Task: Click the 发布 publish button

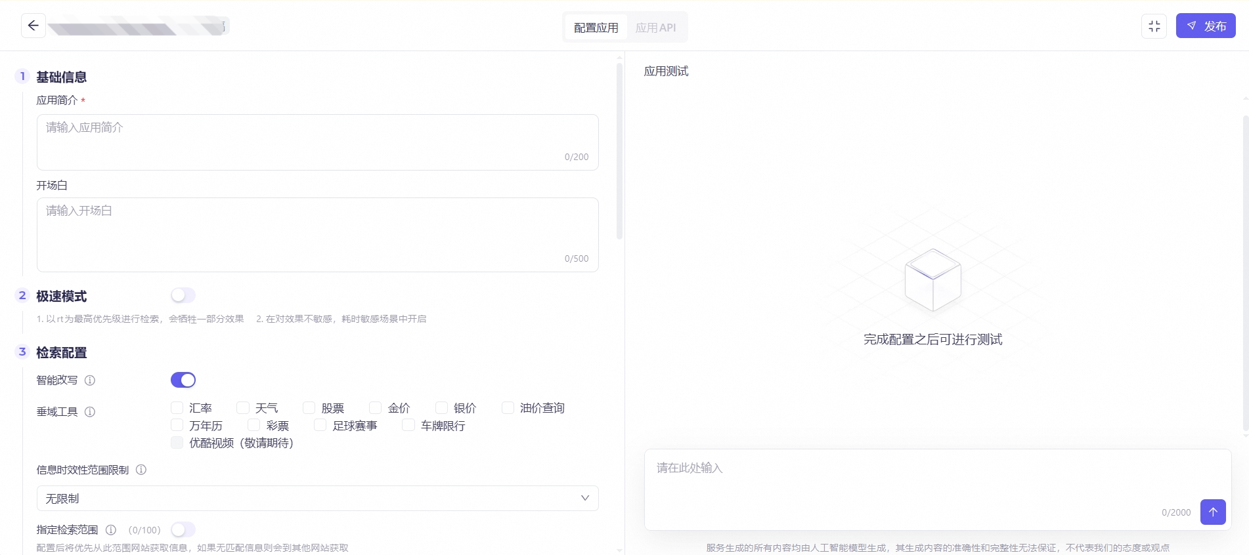Action: [1206, 26]
